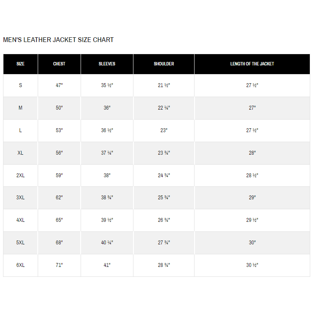Click the LENGTH OF THE JACKET header

click(x=252, y=64)
